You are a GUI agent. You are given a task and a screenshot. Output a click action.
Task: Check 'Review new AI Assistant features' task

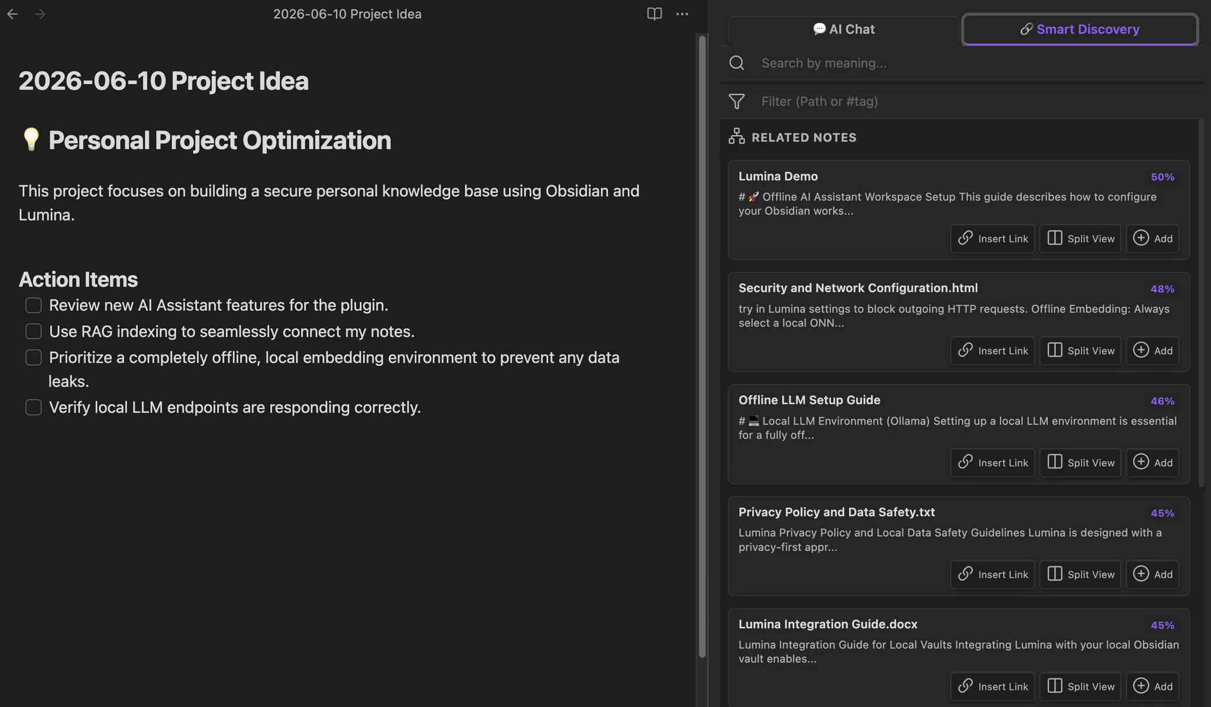click(34, 305)
